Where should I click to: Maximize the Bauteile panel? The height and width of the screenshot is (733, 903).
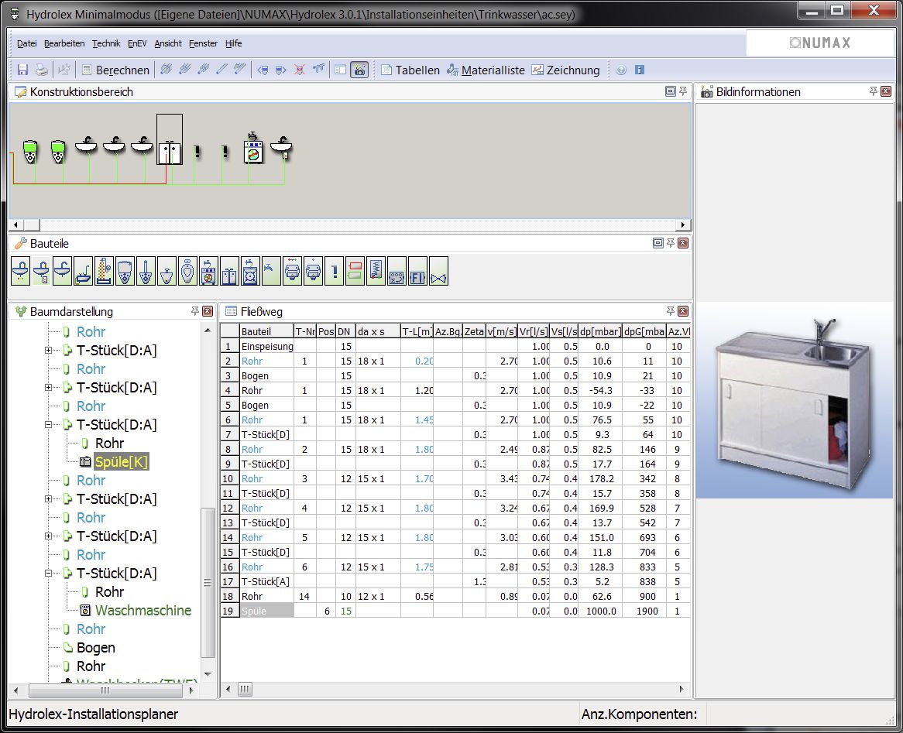(x=658, y=243)
